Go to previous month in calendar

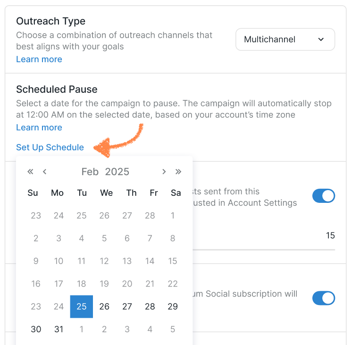tap(45, 172)
